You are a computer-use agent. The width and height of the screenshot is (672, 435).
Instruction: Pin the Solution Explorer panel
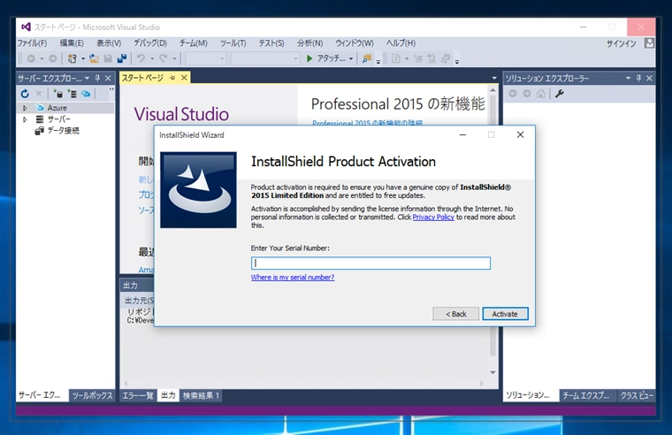638,78
